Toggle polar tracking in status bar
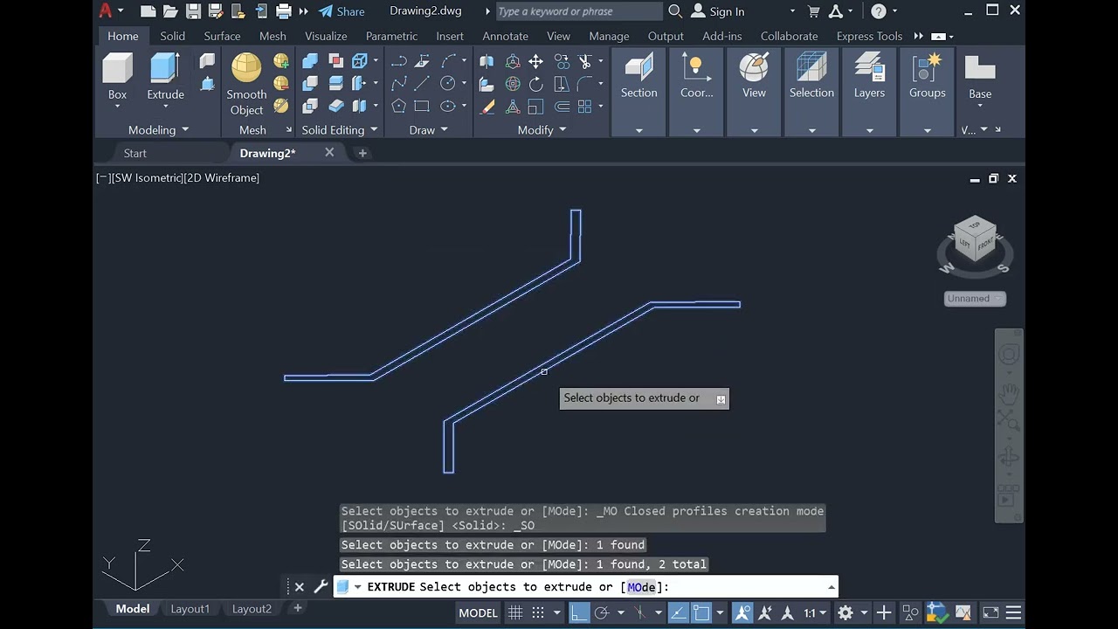Image resolution: width=1118 pixels, height=629 pixels. [601, 612]
